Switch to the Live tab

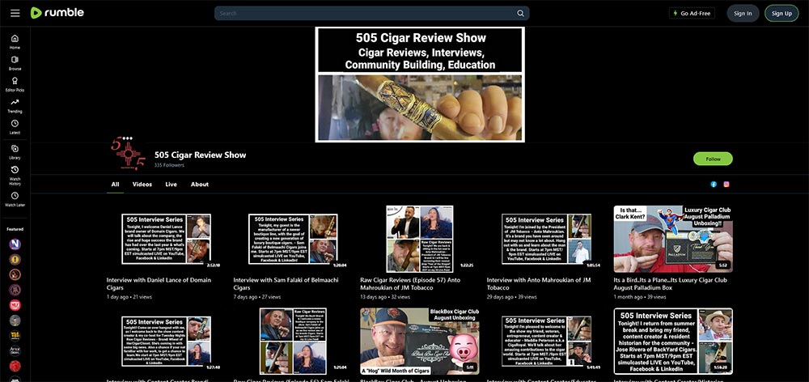171,185
